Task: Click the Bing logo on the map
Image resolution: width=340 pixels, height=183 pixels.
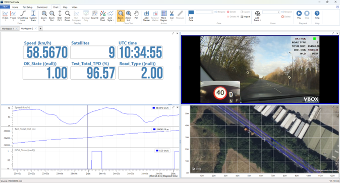Action: pyautogui.click(x=196, y=168)
